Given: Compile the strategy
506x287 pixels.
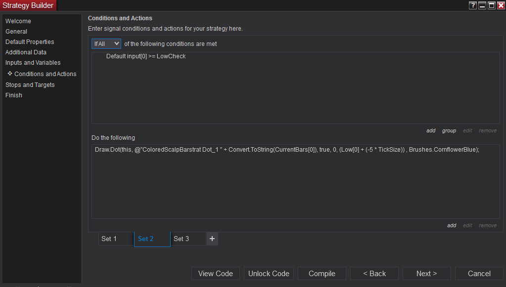Looking at the screenshot, I should click(322, 274).
